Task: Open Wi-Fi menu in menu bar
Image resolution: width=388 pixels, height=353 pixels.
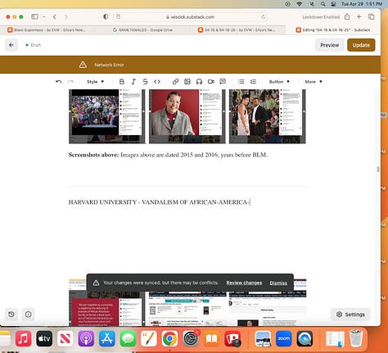Action: point(300,4)
